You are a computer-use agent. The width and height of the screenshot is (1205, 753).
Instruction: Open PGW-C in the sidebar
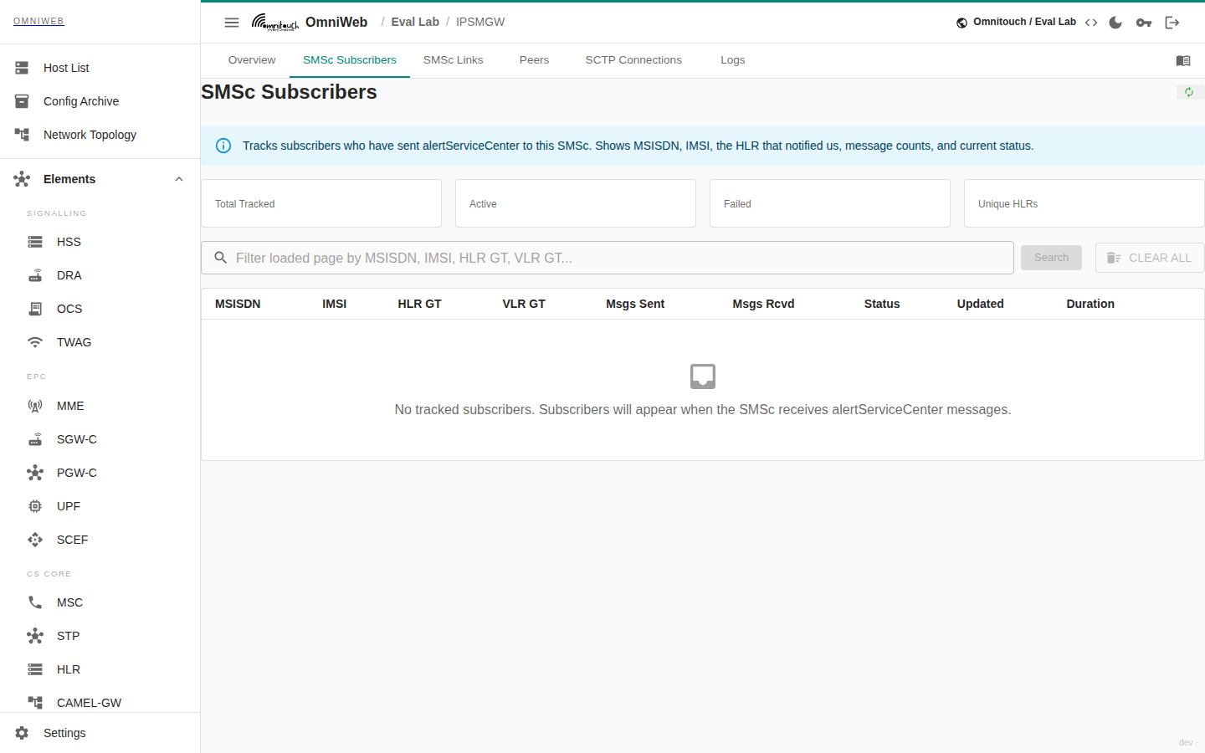[x=100, y=473]
